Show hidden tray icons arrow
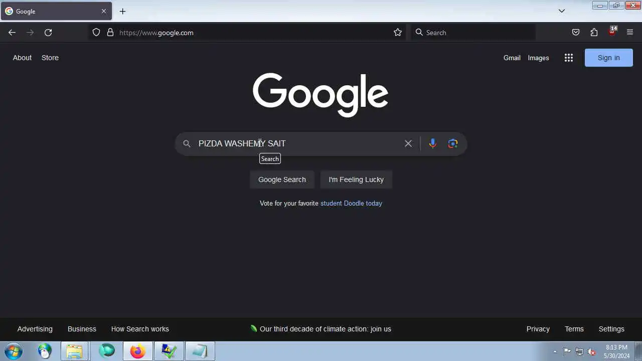This screenshot has height=361, width=642. coord(555,351)
